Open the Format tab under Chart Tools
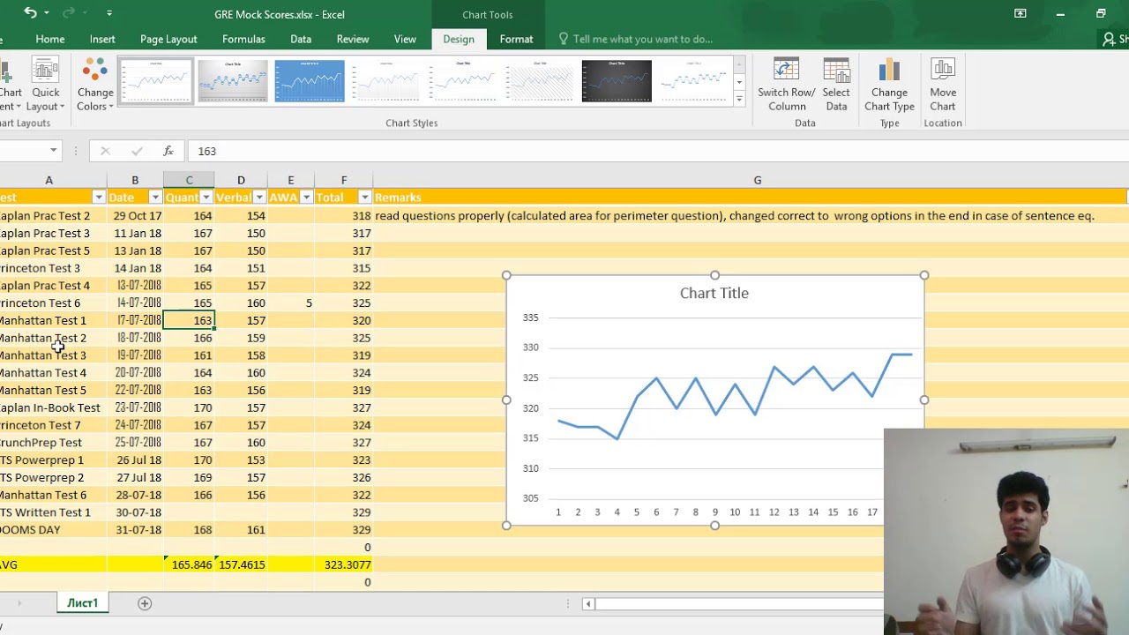 (516, 39)
